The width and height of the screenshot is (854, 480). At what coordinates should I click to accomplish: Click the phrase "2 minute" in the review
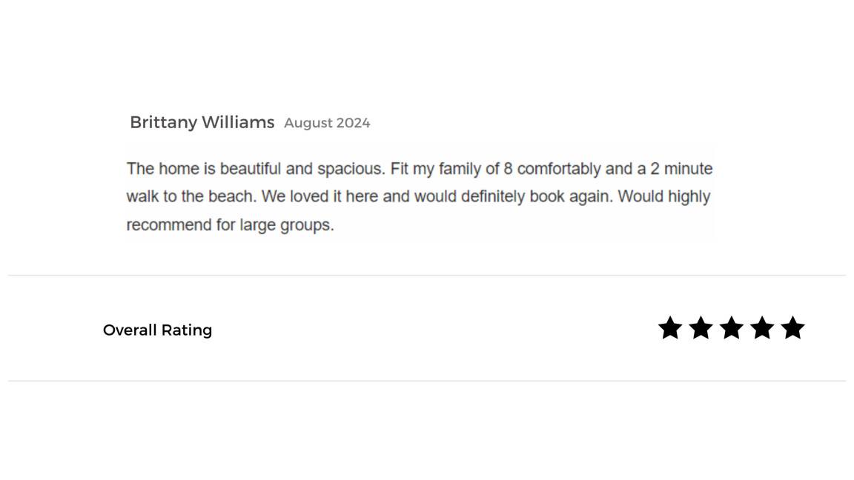pyautogui.click(x=681, y=169)
